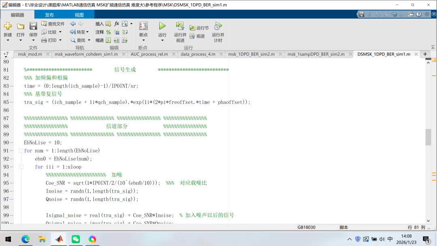Viewport: 437px width, 246px height.
Task: Insert a section using the insert section icon
Action: [108, 24]
